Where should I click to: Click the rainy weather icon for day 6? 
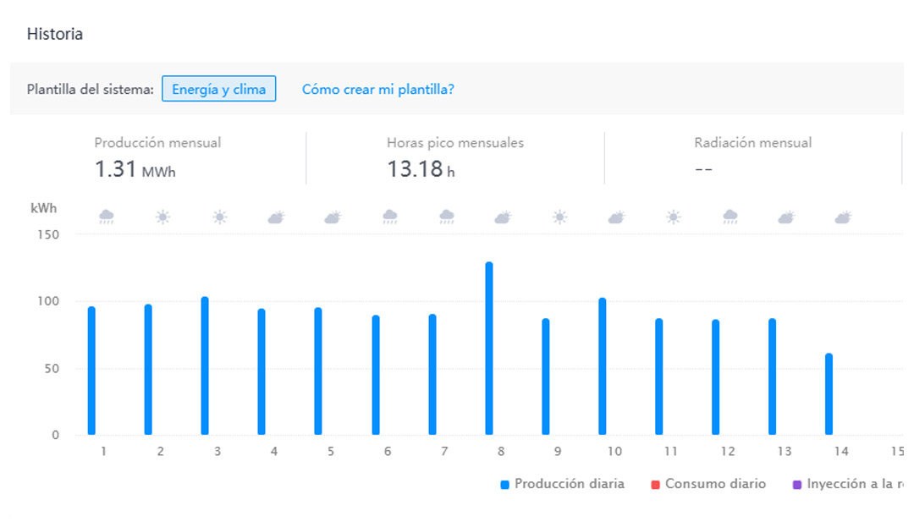[390, 217]
